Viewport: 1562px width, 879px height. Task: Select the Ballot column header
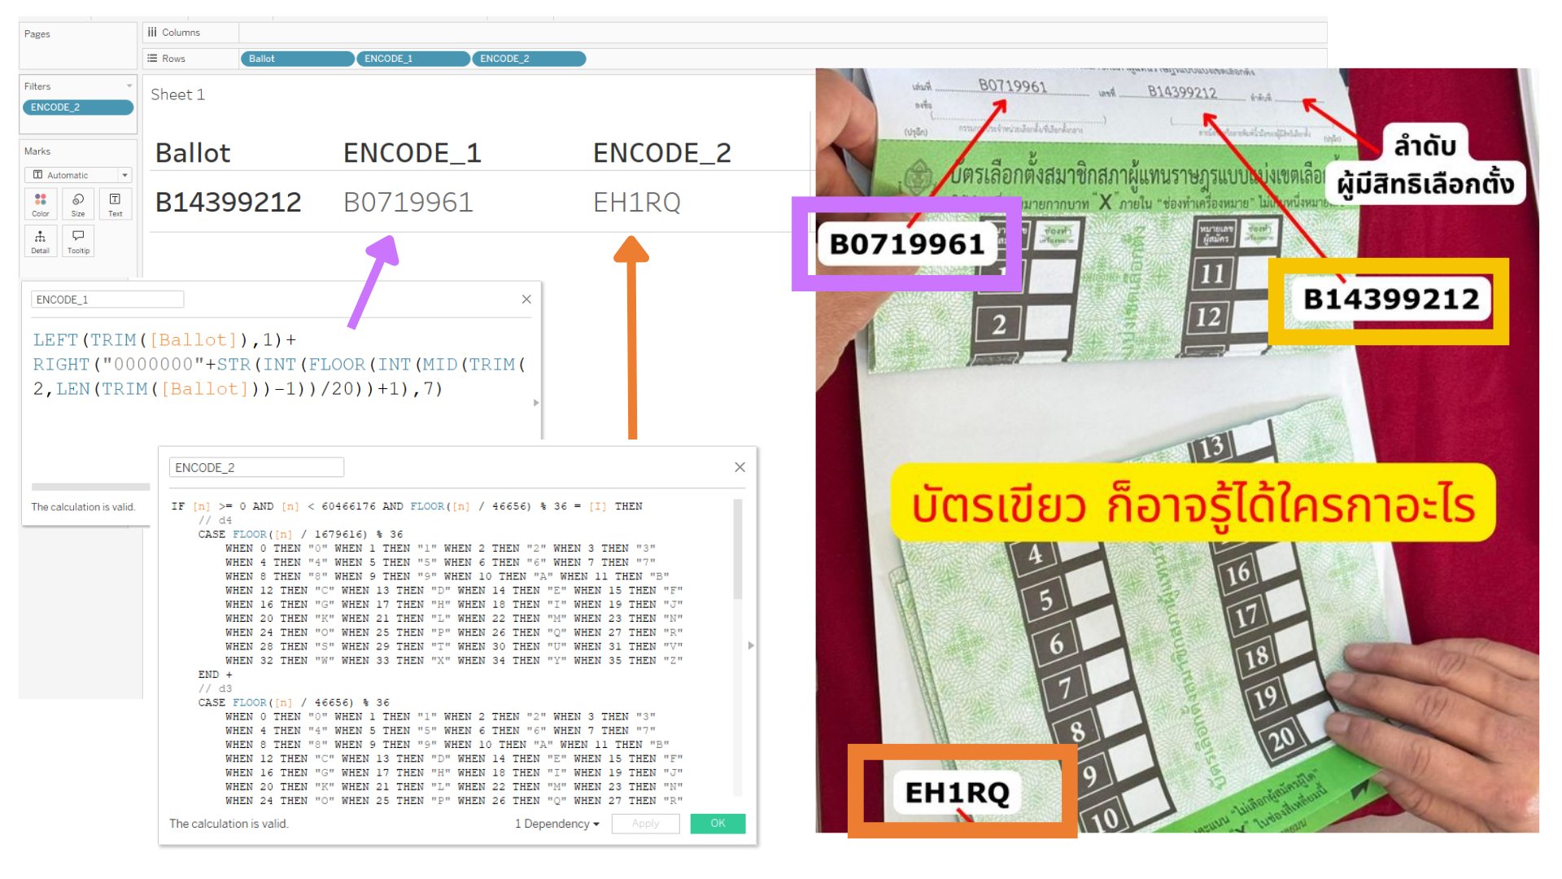[193, 153]
